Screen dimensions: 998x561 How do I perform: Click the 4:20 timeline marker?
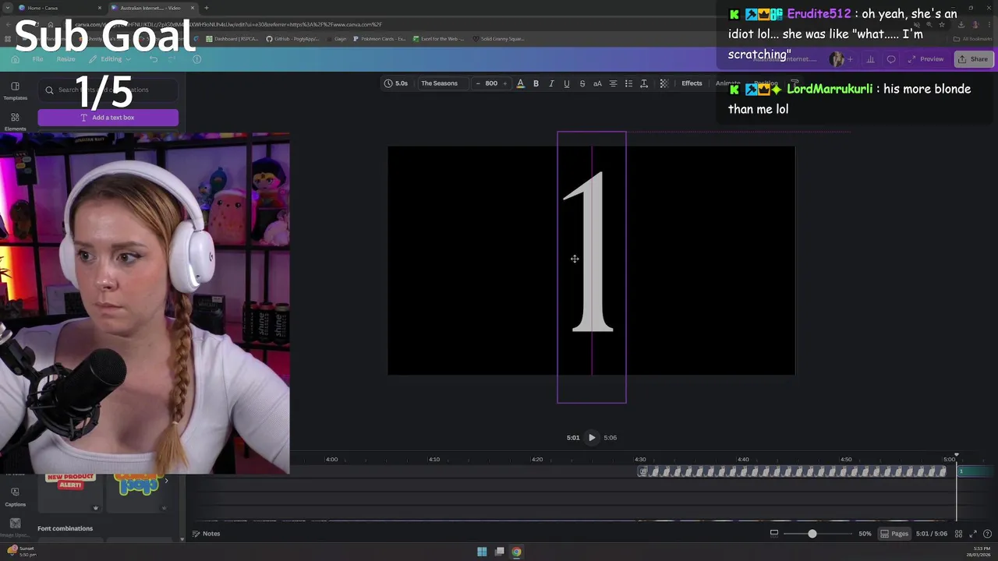(537, 459)
